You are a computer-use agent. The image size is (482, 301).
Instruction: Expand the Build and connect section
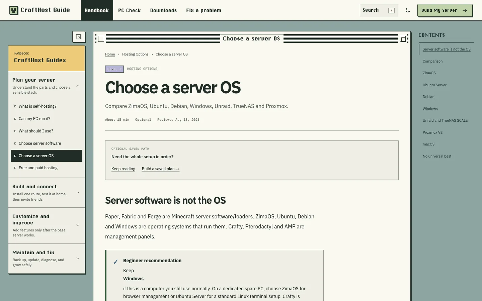click(47, 193)
